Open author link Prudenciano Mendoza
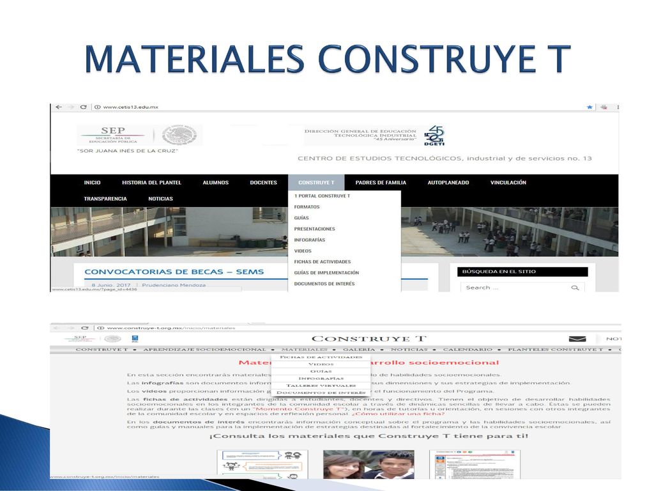Viewport: 654px width, 491px height. tap(174, 285)
